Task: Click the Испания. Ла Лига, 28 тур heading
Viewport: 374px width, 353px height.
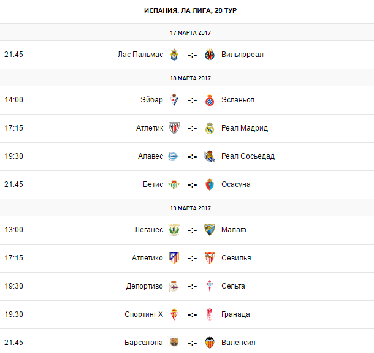Action: 187,11
